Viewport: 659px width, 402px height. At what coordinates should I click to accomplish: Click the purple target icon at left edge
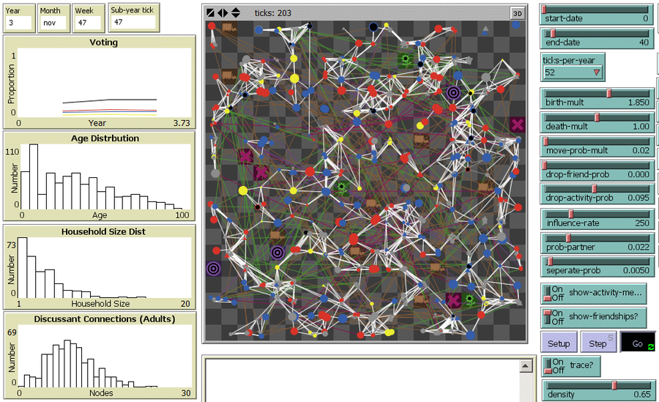[214, 268]
